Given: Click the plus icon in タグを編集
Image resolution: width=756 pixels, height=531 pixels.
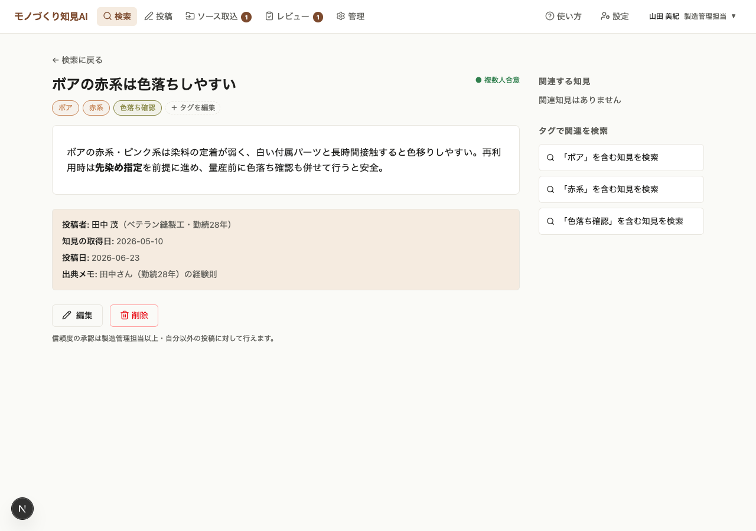Looking at the screenshot, I should pos(174,108).
